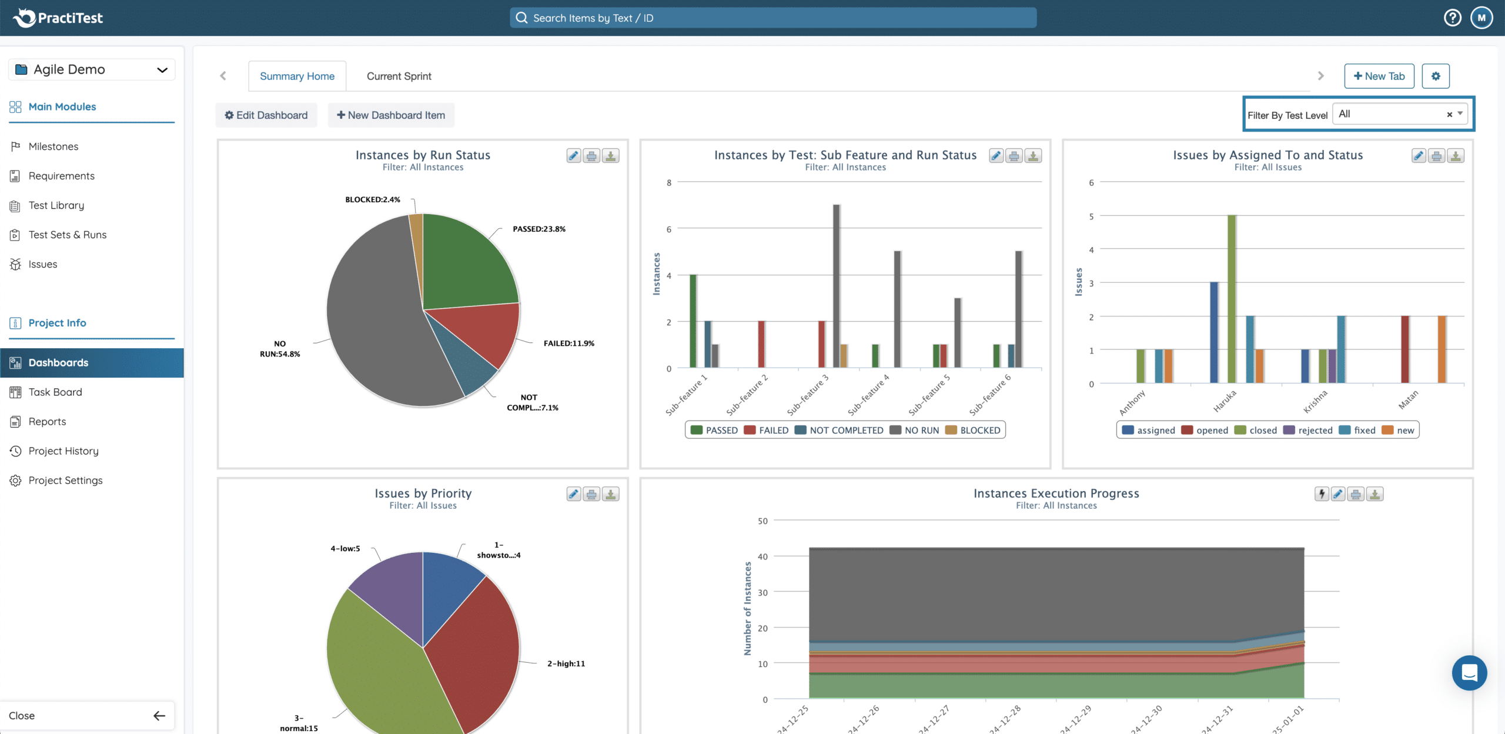Open Filter By Test Level dropdown
This screenshot has width=1505, height=734.
tap(1400, 114)
